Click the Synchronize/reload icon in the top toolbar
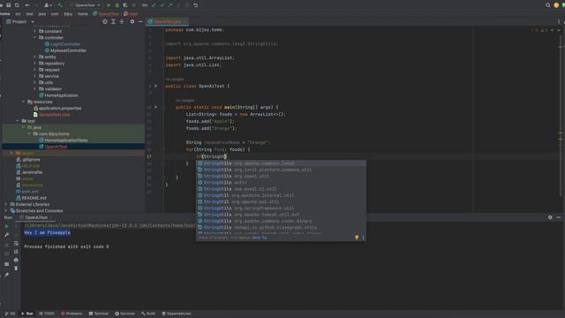Viewport: 565px width, 318px height. 17,5
